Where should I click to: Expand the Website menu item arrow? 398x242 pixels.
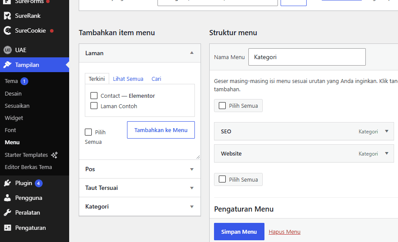387,153
